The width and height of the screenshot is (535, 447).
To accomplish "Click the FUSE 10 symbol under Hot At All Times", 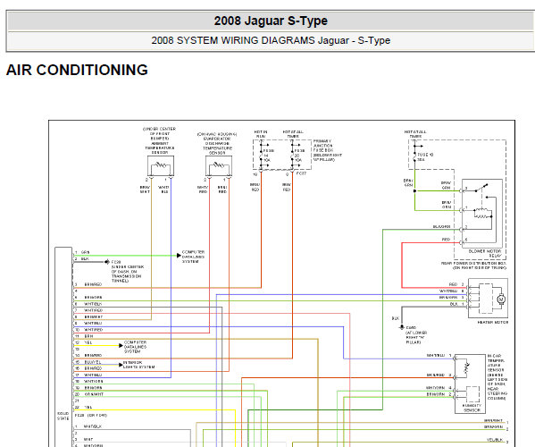I will [415, 157].
